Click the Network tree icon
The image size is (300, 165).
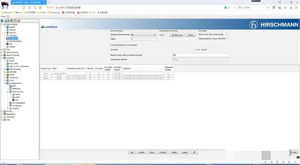(x=7, y=32)
